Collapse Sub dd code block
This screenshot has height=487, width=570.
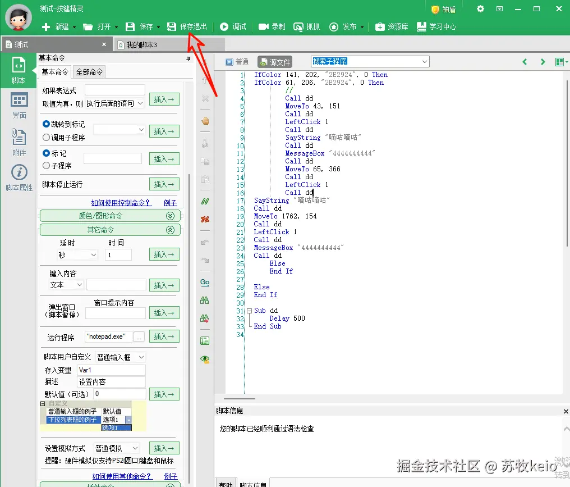pyautogui.click(x=249, y=311)
